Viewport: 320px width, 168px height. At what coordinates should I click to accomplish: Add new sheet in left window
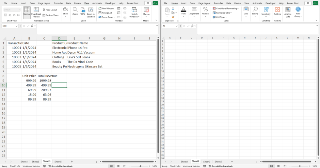(x=72, y=161)
